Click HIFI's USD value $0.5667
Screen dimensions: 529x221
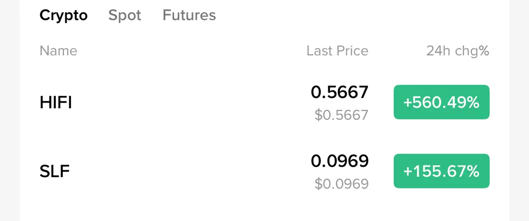[341, 116]
